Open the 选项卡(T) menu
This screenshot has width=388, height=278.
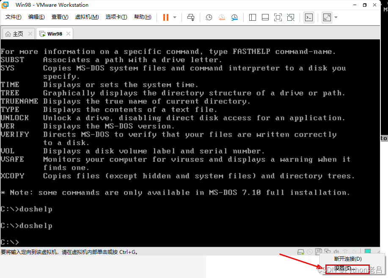pyautogui.click(x=116, y=17)
